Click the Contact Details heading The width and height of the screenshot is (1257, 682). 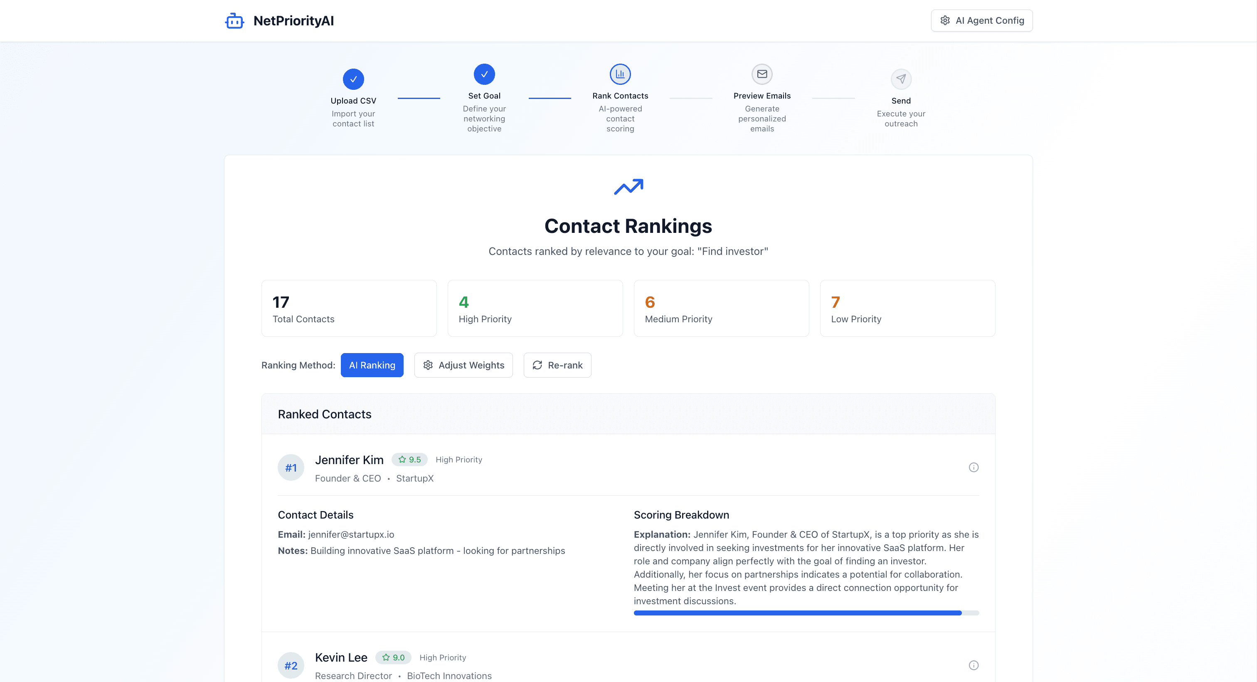(316, 514)
